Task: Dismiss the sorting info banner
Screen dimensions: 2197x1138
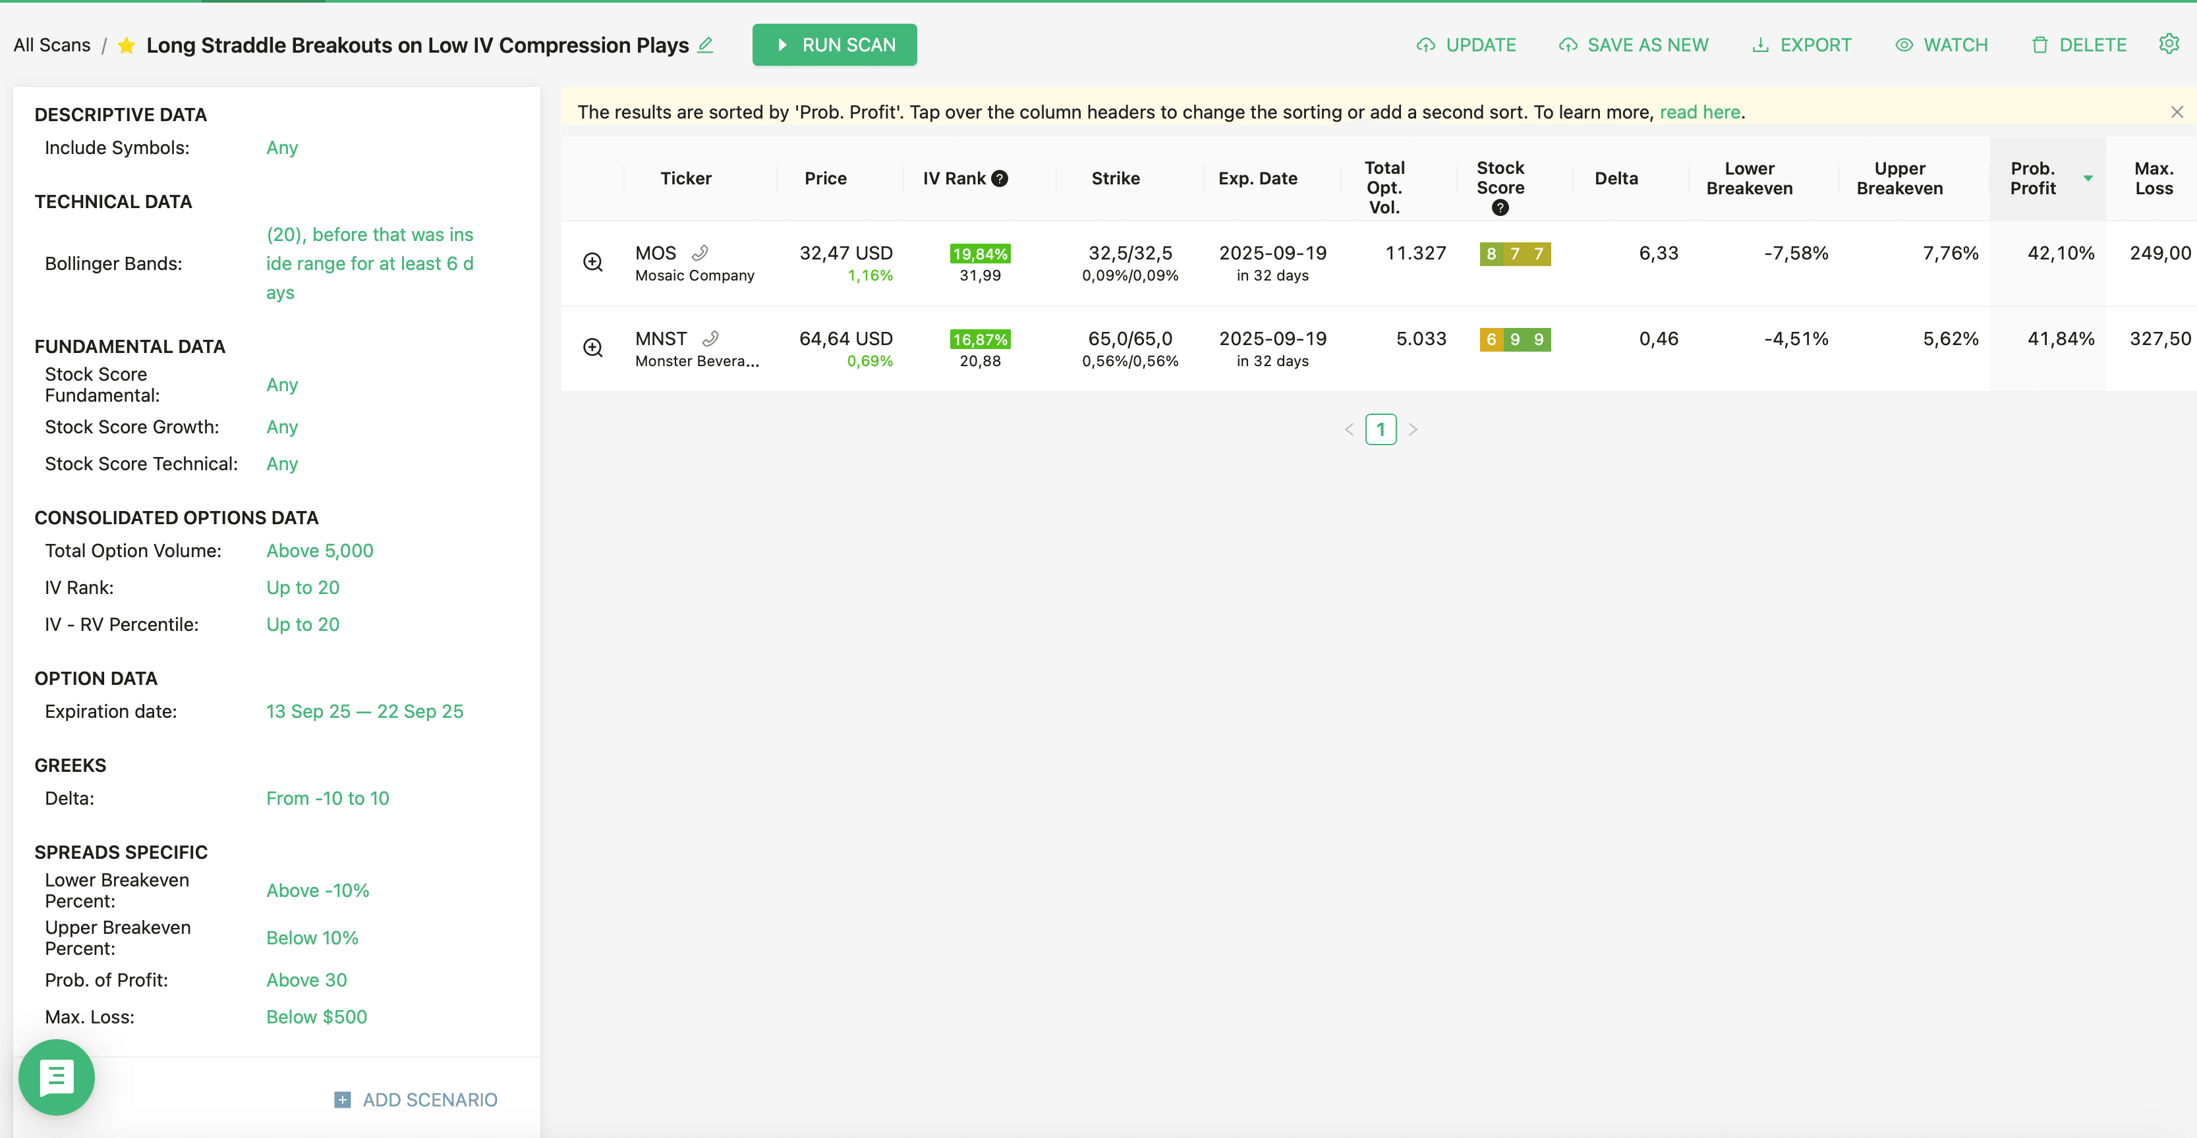Action: tap(2177, 113)
